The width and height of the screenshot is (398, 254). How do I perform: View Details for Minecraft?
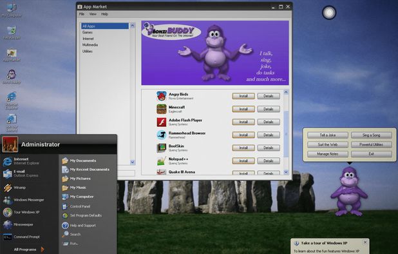point(269,109)
